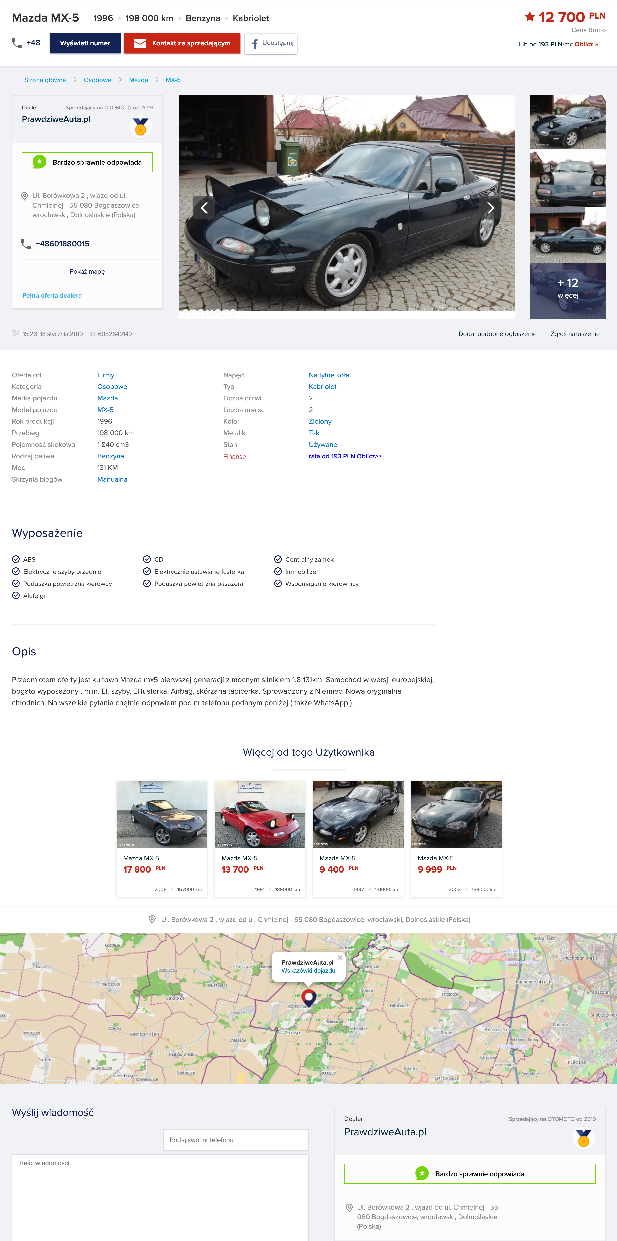The height and width of the screenshot is (1241, 617).
Task: Open Mazda breadcrumb link
Action: click(x=138, y=80)
